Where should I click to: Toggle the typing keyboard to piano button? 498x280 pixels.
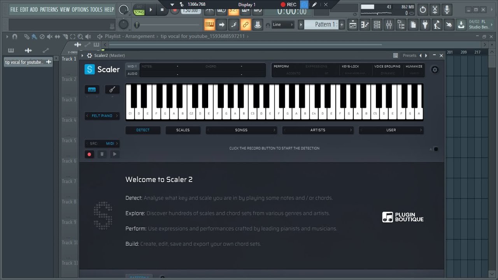click(210, 24)
